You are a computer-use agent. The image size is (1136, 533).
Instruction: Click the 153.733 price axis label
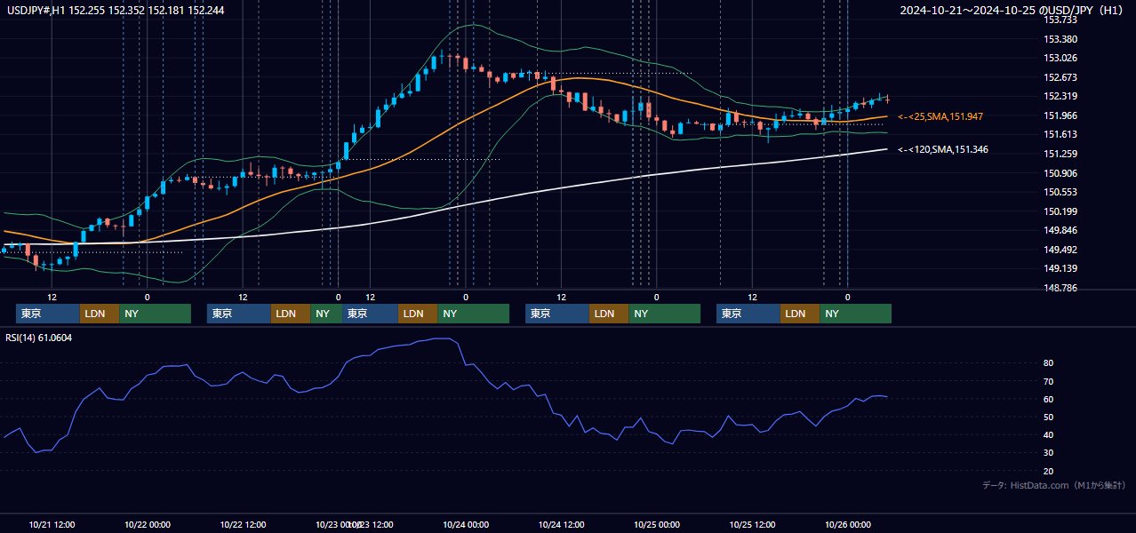[x=1060, y=20]
